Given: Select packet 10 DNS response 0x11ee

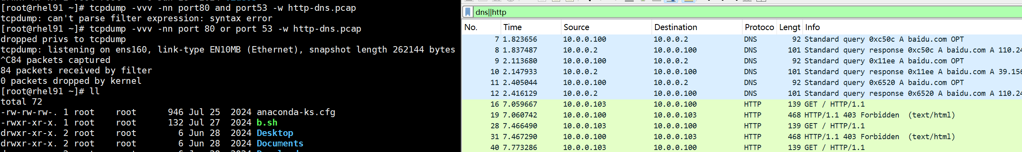Looking at the screenshot, I should click(742, 72).
